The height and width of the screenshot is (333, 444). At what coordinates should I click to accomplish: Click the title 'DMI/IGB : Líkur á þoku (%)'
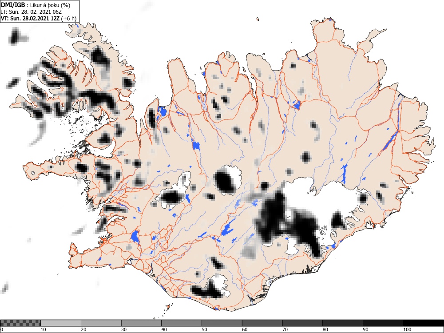click(36, 5)
